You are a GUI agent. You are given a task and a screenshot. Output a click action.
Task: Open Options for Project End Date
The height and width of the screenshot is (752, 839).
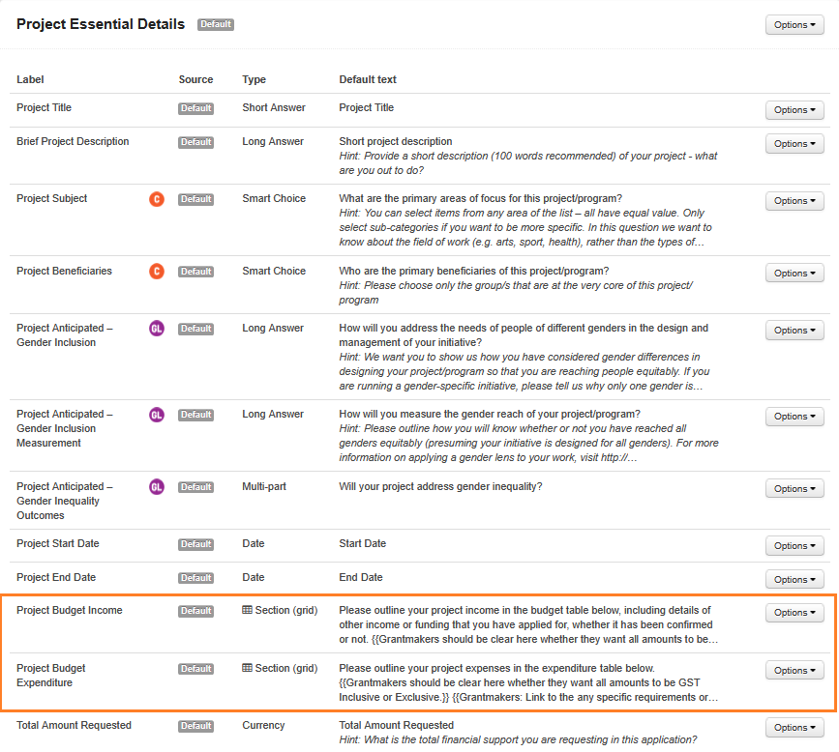[794, 580]
